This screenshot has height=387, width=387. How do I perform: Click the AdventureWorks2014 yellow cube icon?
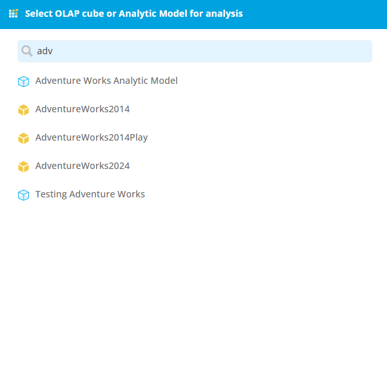[23, 110]
